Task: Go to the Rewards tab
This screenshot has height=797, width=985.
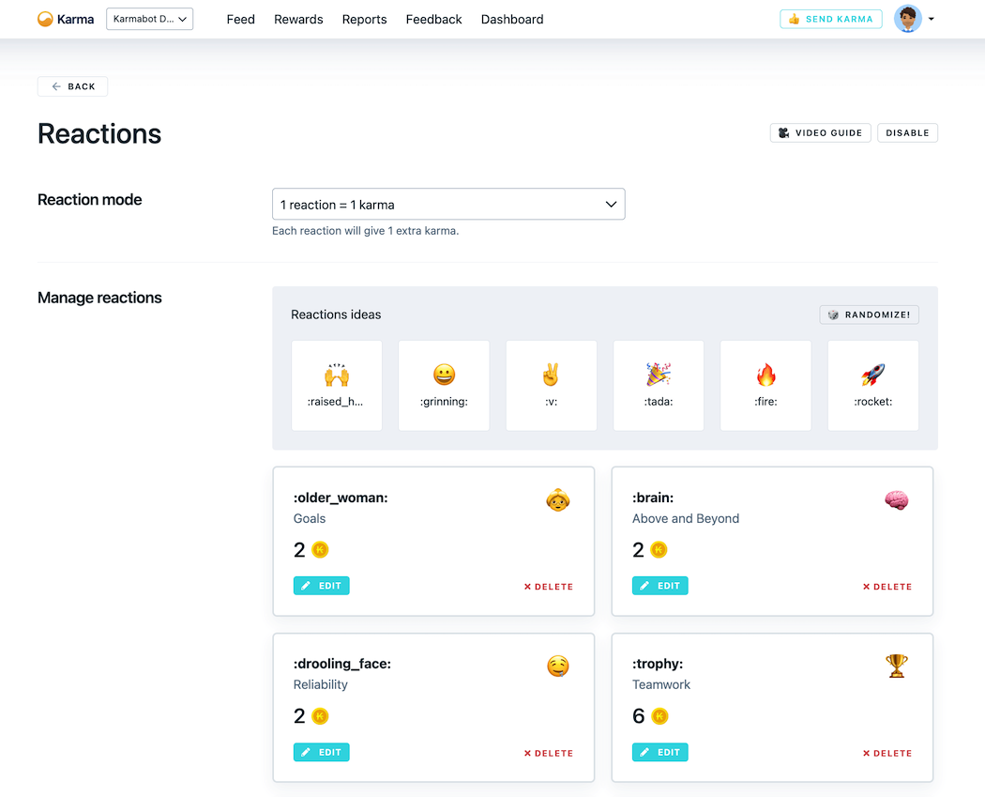Action: pos(298,19)
